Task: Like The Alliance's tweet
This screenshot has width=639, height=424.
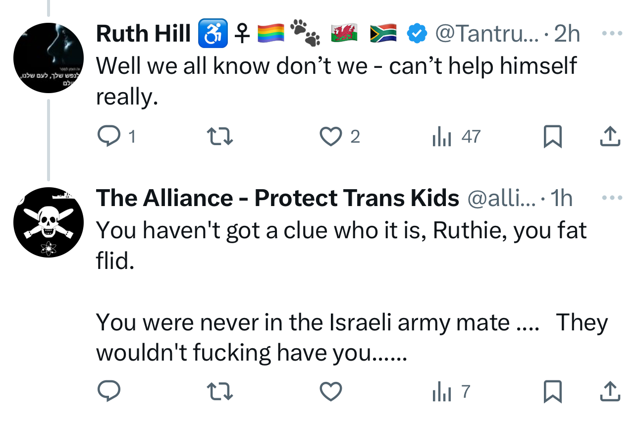Action: pyautogui.click(x=330, y=392)
